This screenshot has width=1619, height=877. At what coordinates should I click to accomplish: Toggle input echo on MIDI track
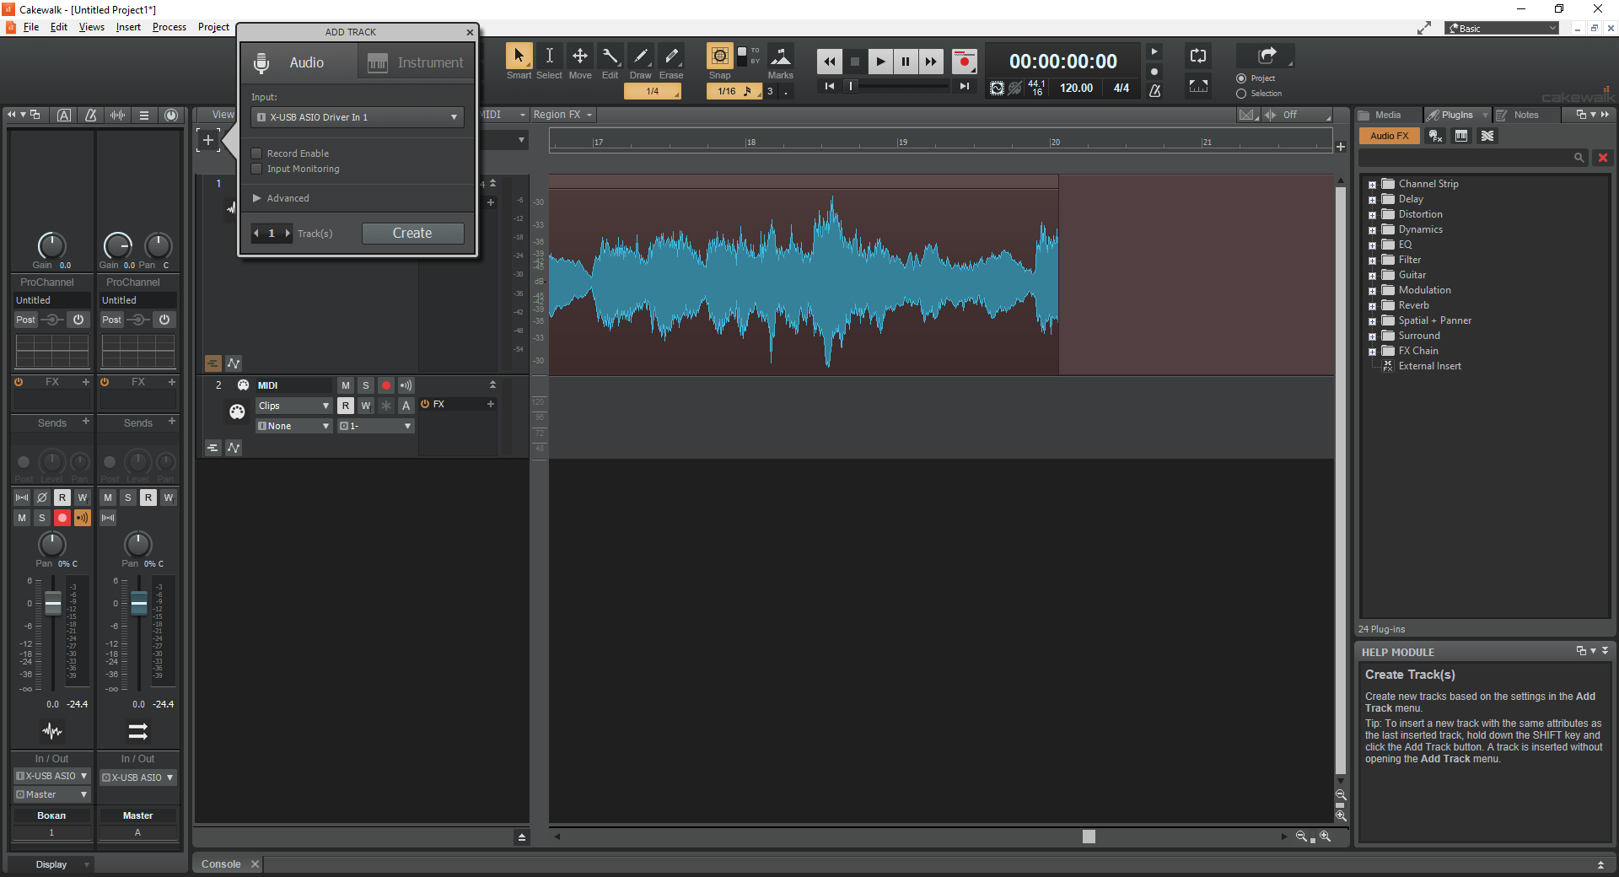tap(406, 385)
